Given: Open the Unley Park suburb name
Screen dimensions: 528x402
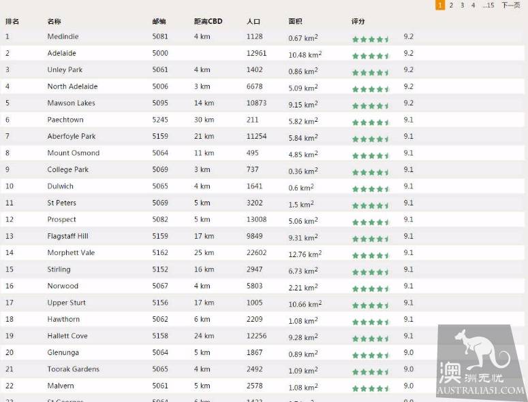Looking at the screenshot, I should (65, 70).
